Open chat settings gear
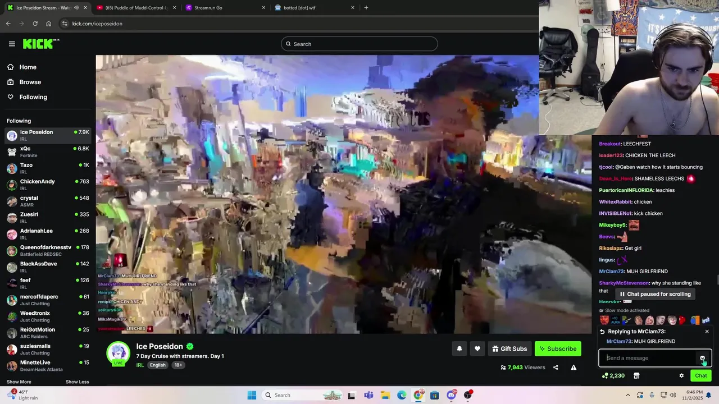Viewport: 719px width, 404px height. (x=681, y=376)
